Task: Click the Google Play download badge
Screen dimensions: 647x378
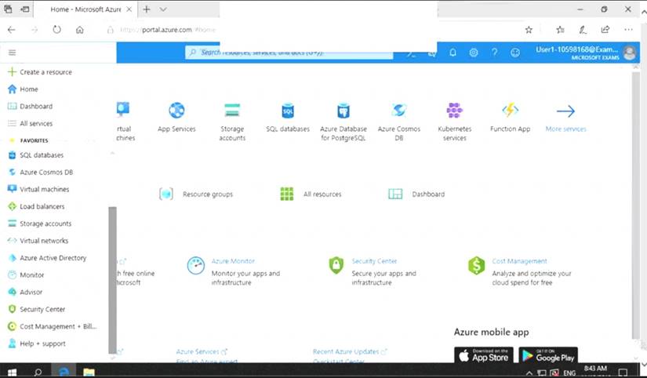Action: [x=548, y=356]
